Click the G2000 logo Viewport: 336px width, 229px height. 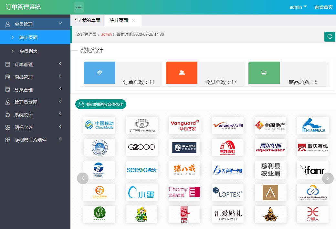coord(142,147)
